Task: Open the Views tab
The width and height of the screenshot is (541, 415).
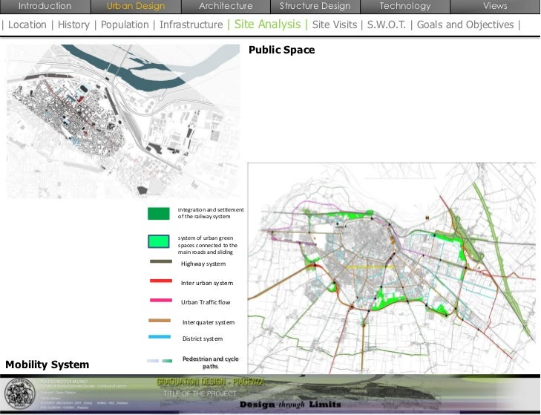Action: pos(495,6)
